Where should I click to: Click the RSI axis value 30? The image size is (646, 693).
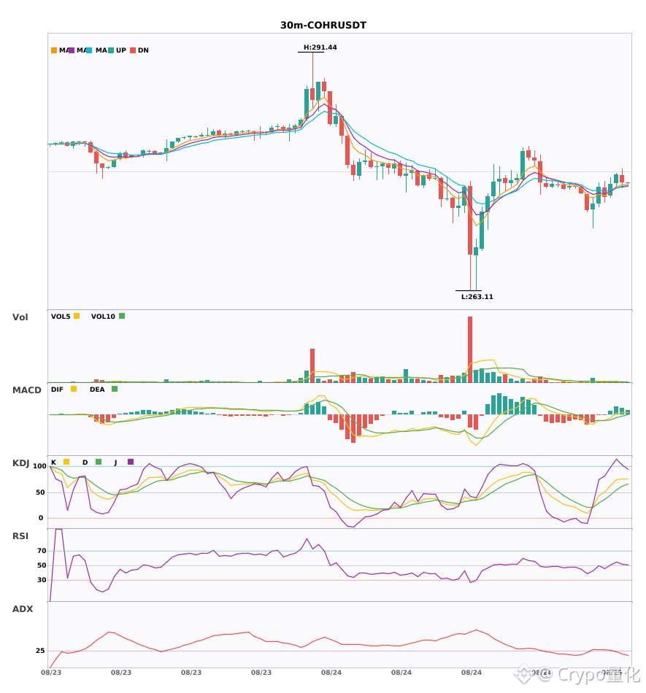pos(42,580)
